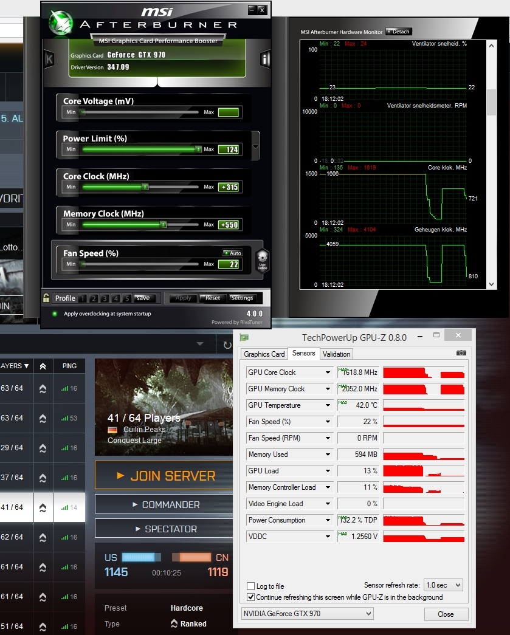Select the Sensors tab in GPU-Z

[x=304, y=353]
